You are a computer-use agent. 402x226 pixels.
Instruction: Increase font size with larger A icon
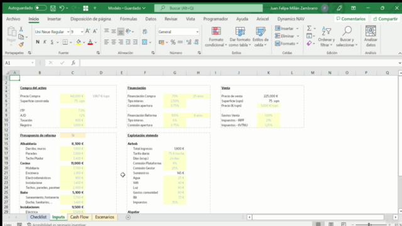tap(88, 31)
